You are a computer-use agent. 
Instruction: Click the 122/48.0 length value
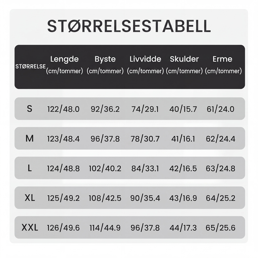(63, 109)
